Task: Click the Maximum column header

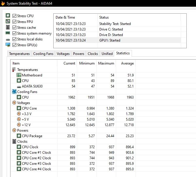Action: [x=106, y=63]
